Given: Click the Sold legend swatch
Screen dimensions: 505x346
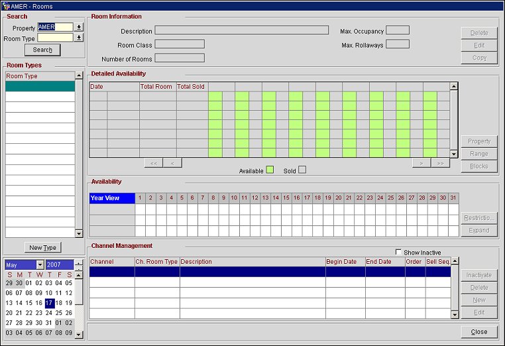Looking at the screenshot, I should point(302,170).
